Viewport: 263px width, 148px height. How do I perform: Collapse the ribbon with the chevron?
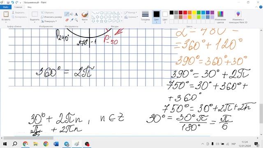point(256,7)
